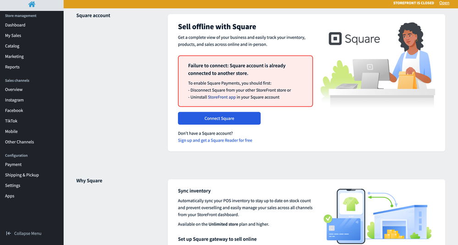Open the Dashboard menu item
This screenshot has width=458, height=245.
(15, 25)
